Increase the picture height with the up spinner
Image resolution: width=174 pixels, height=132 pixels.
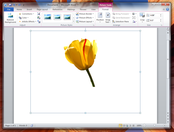click(x=161, y=14)
